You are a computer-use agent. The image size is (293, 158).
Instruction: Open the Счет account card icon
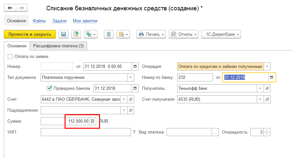[x=131, y=99]
